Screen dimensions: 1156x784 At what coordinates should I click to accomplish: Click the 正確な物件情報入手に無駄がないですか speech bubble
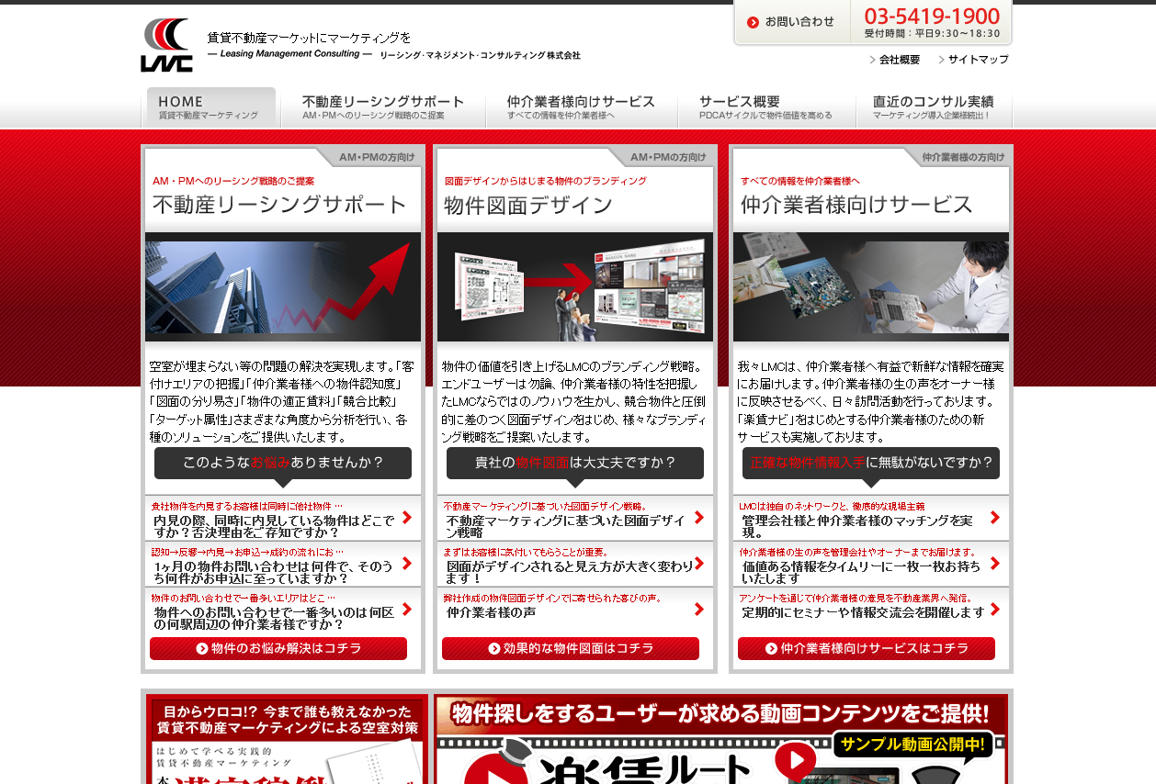click(871, 465)
